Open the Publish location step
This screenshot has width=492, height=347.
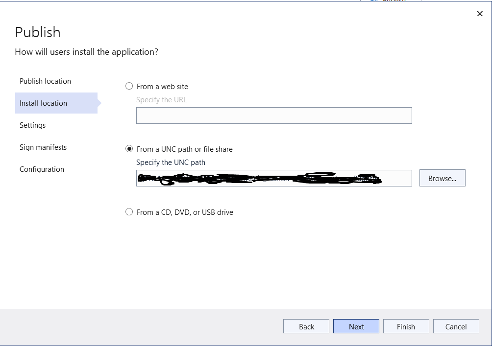coord(45,81)
